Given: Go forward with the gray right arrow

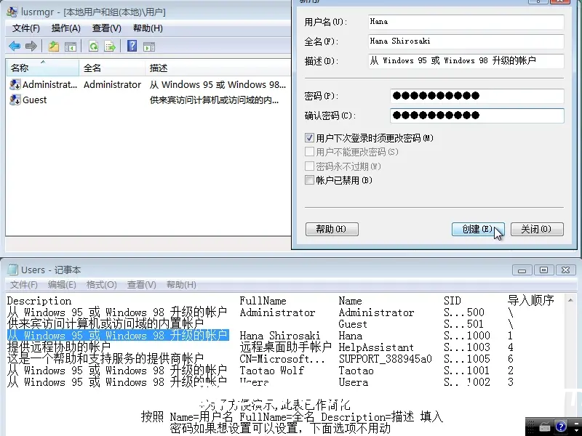Looking at the screenshot, I should coord(31,47).
